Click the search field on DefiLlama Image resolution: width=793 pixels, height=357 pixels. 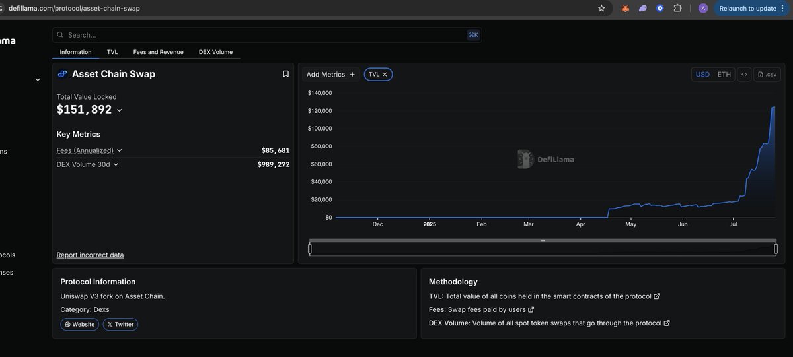coord(267,35)
